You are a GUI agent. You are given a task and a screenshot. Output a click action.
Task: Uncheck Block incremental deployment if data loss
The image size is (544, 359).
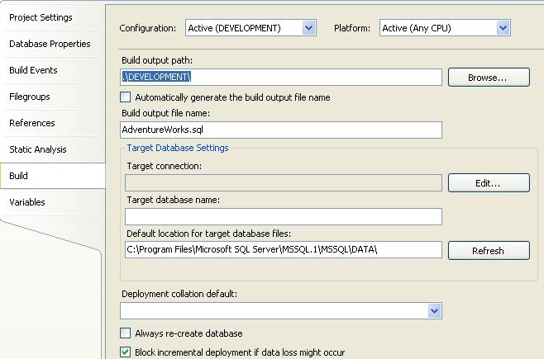click(x=126, y=352)
